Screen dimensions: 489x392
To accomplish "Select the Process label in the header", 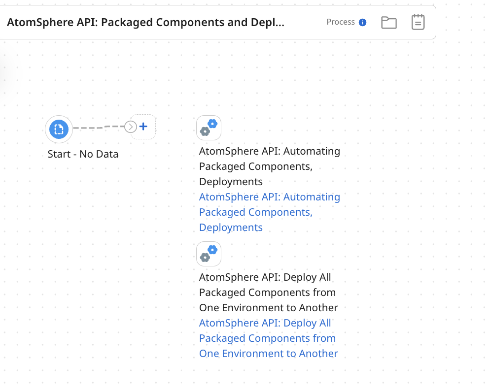I will click(x=342, y=22).
